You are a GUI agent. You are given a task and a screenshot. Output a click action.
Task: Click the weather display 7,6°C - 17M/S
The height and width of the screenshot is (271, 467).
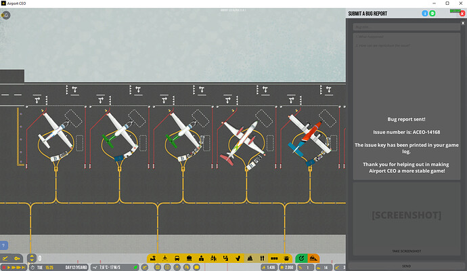click(x=114, y=268)
